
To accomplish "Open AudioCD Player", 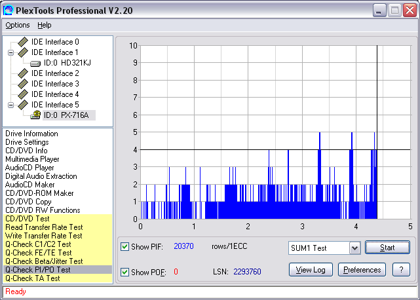I will (29, 168).
